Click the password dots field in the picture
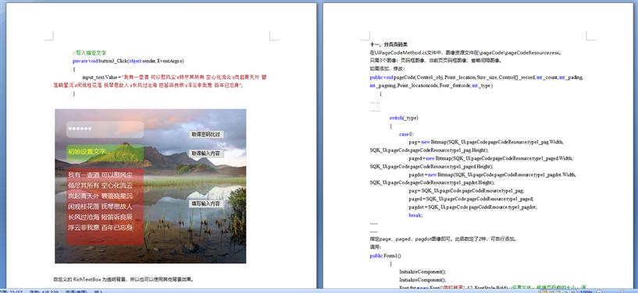The image size is (638, 293). click(x=105, y=129)
